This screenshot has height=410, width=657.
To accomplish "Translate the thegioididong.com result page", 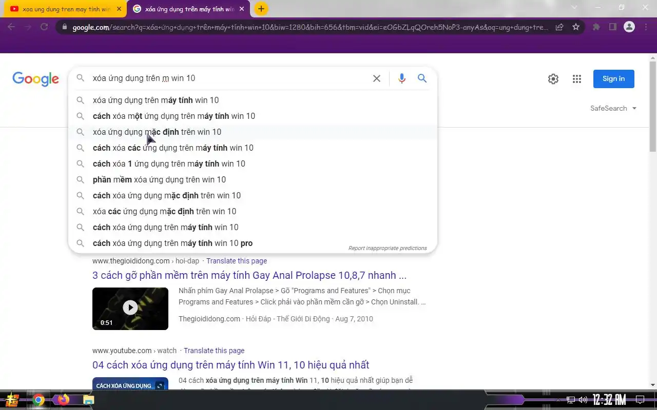I will click(237, 261).
